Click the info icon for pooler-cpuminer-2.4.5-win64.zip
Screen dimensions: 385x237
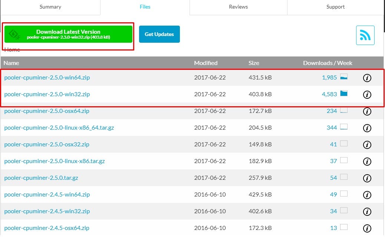point(367,195)
